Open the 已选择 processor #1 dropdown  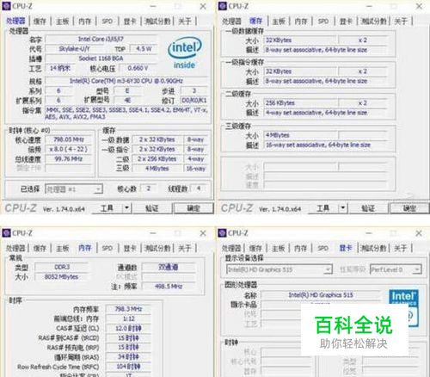(x=74, y=189)
